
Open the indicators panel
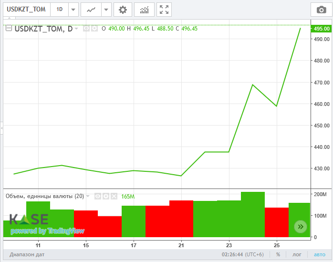144,10
